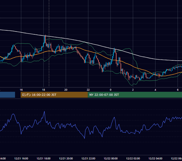
Task: Click the 12/21 16:00 date label
Action: point(21,158)
